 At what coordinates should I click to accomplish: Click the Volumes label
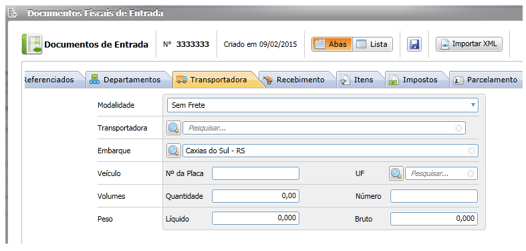click(111, 196)
